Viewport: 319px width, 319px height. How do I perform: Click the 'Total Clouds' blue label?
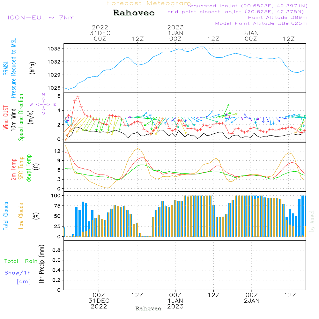pyautogui.click(x=6, y=216)
